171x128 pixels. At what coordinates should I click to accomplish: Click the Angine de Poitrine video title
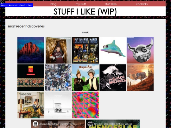coord(58,124)
